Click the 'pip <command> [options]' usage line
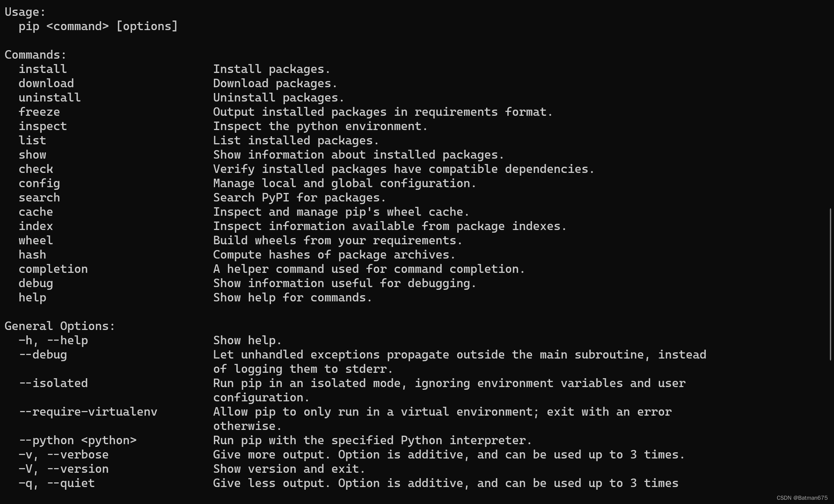The width and height of the screenshot is (834, 504). (98, 26)
